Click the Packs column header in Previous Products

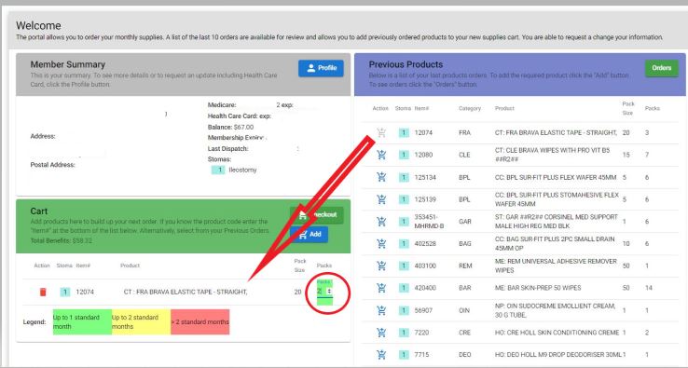pos(652,108)
